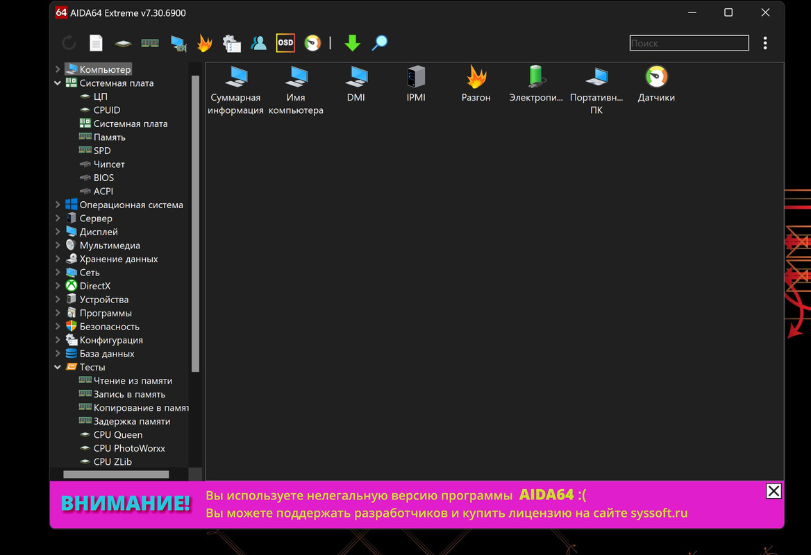
Task: Click the magnifier search toolbar icon
Action: (380, 43)
